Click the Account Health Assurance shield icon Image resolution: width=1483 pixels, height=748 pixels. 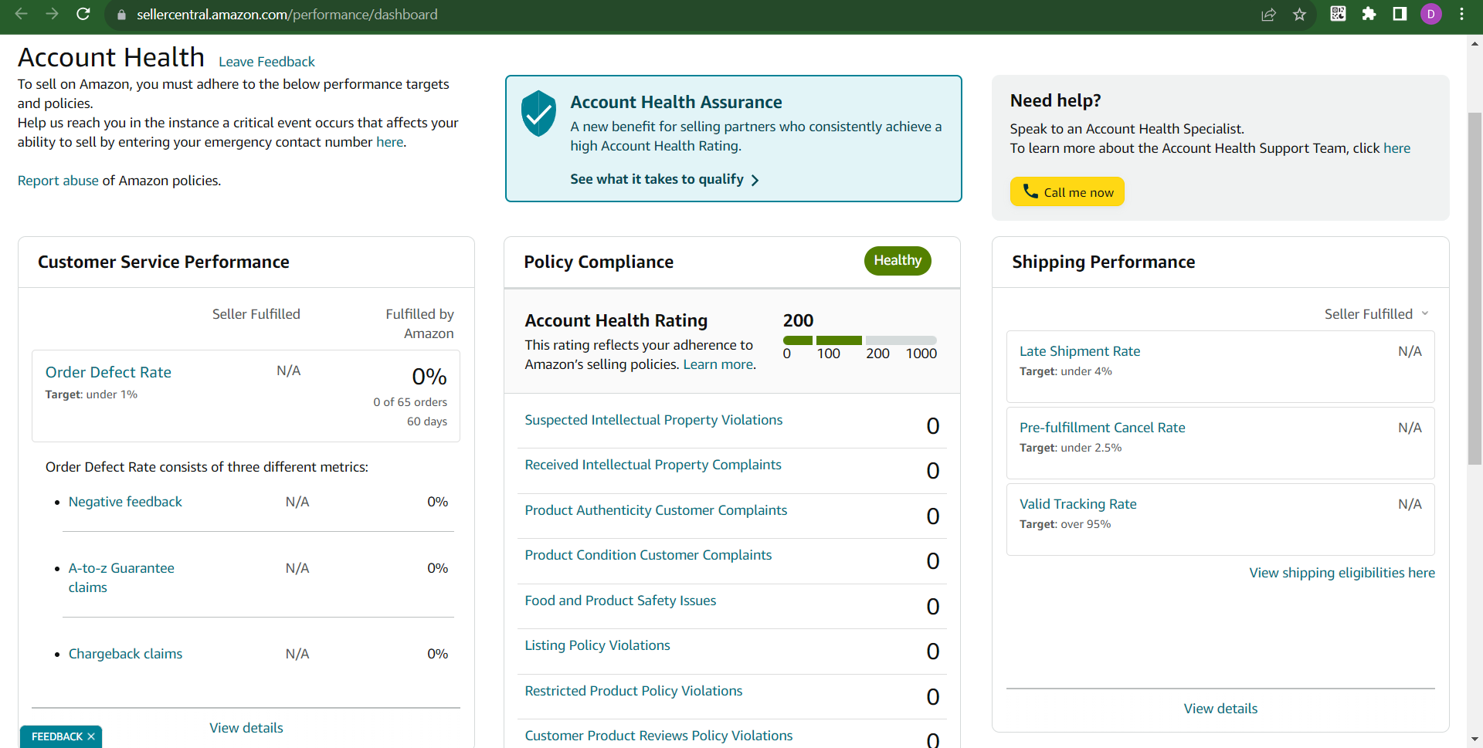pyautogui.click(x=538, y=113)
